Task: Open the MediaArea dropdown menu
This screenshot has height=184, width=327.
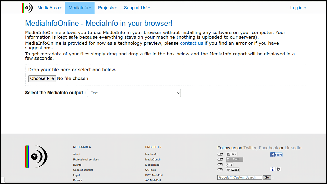Action: click(x=49, y=8)
